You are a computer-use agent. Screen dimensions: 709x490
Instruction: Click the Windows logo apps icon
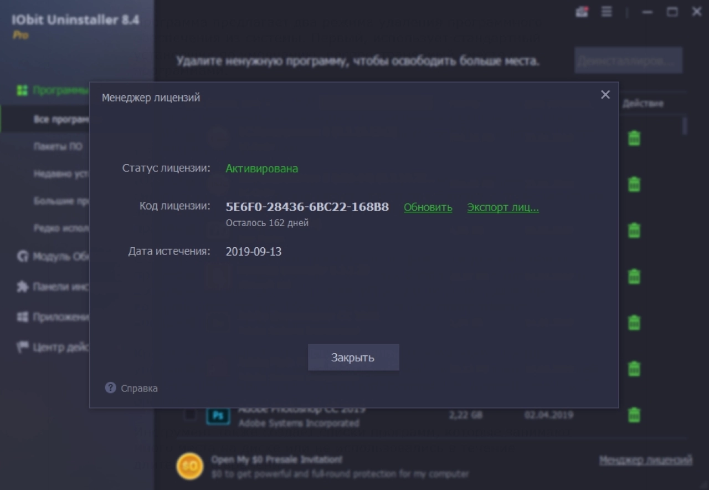pos(22,317)
